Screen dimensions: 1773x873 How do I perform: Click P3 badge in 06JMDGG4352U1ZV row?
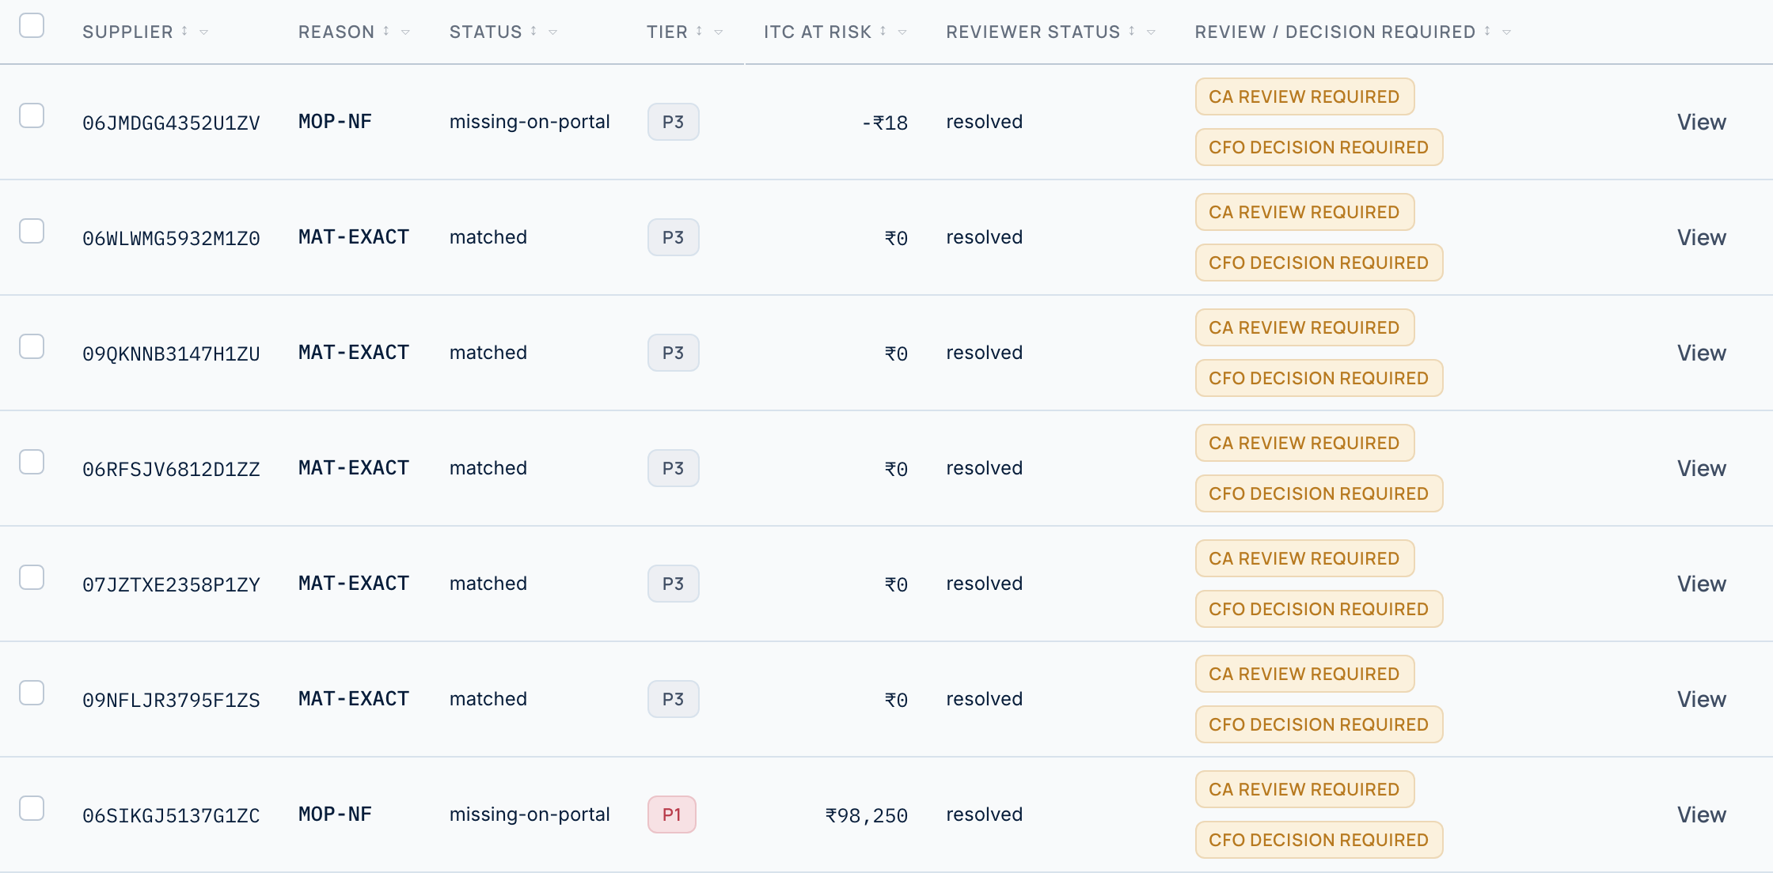(x=674, y=122)
